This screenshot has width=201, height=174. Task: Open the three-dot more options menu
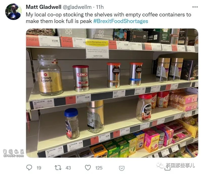click(195, 7)
